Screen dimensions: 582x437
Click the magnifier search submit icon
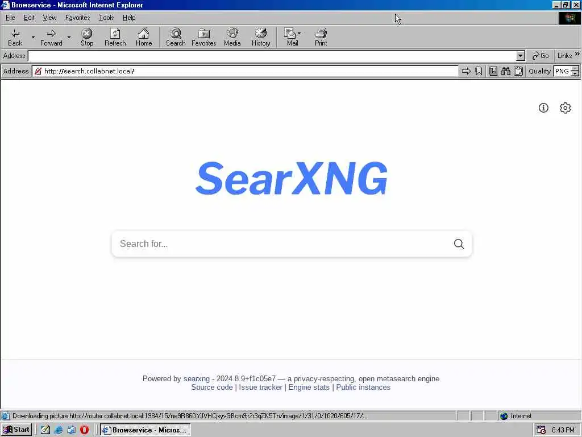pyautogui.click(x=459, y=244)
